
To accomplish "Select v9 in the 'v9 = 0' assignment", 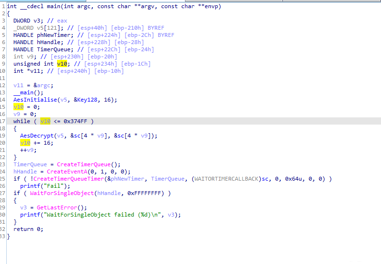I will tap(17, 114).
